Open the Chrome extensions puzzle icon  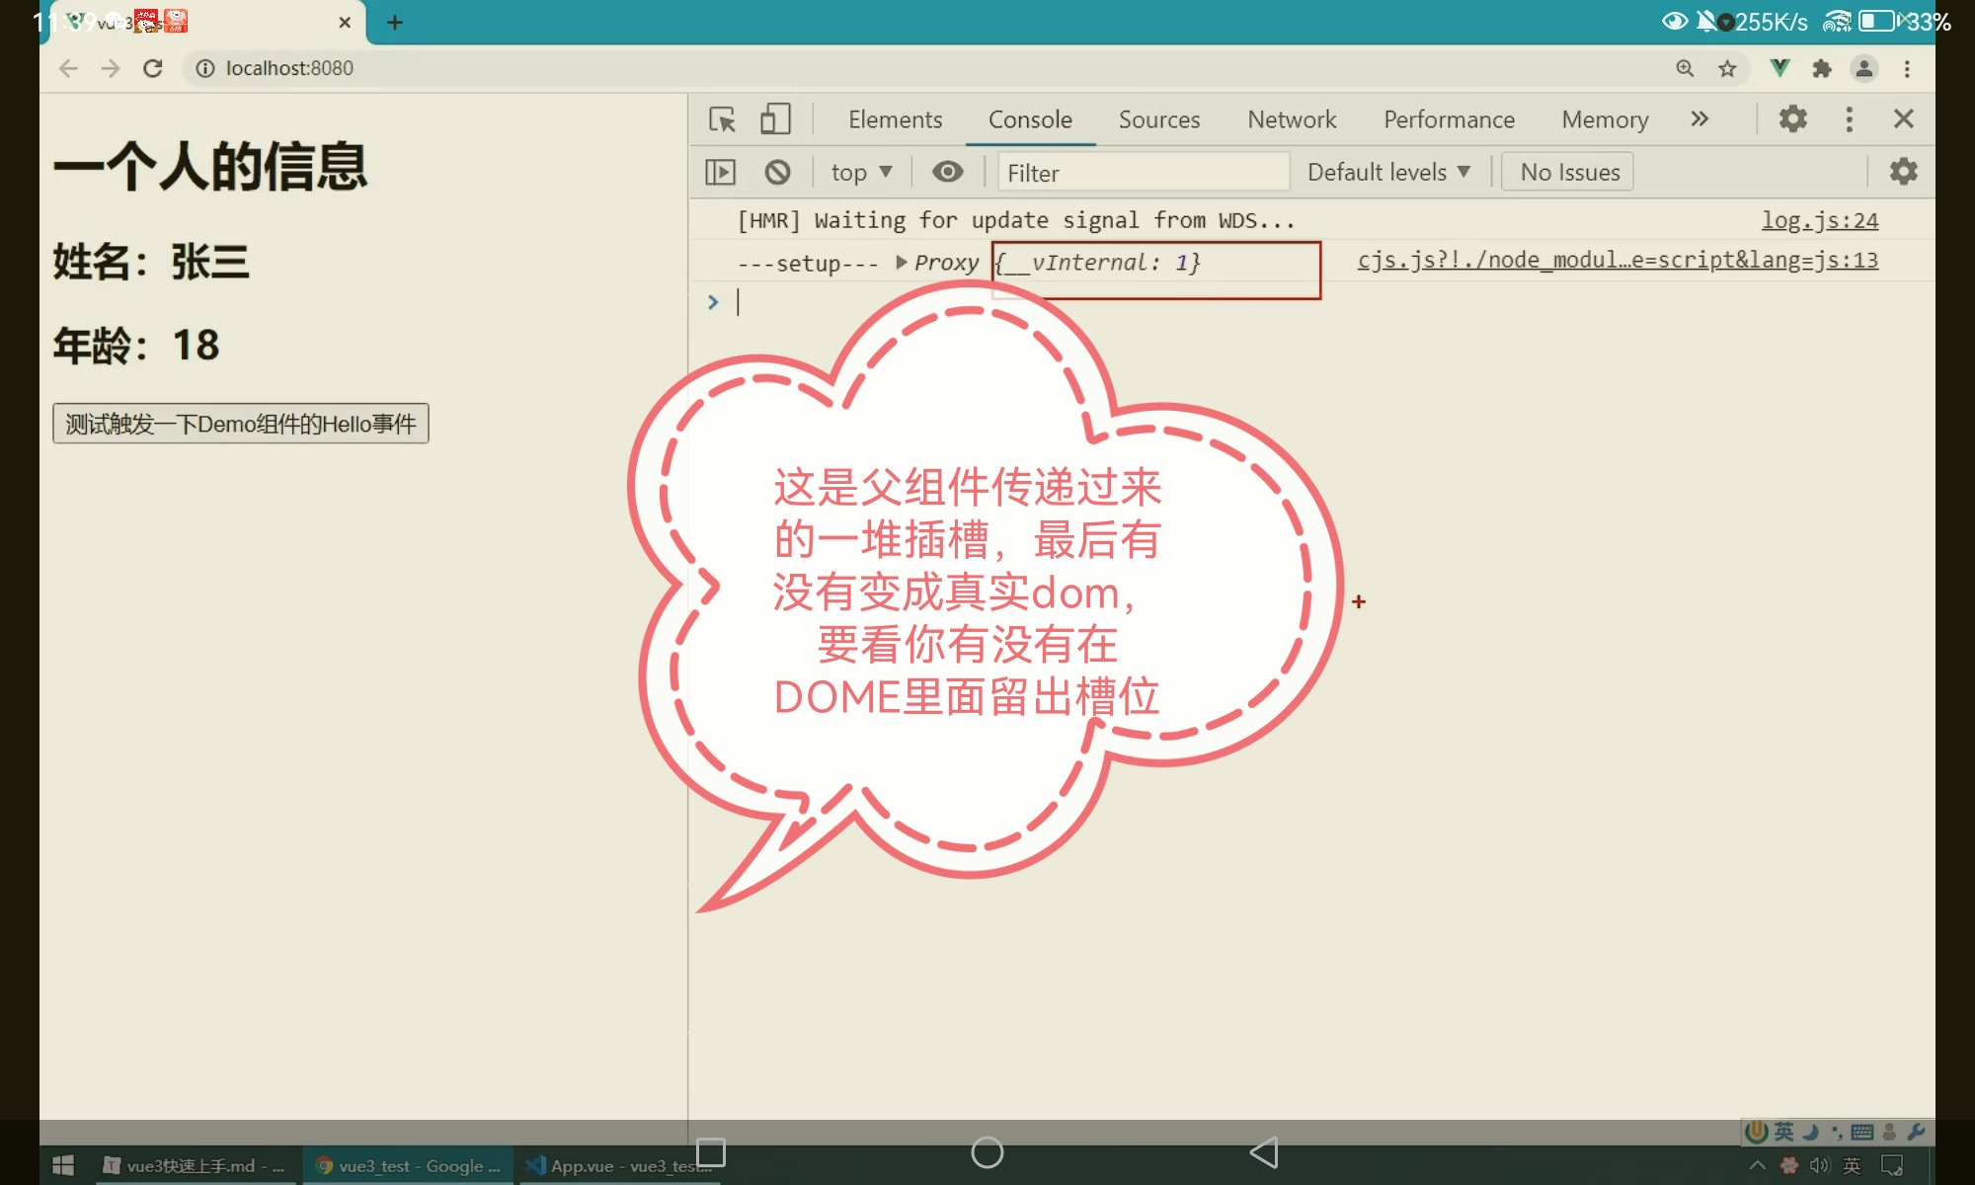(1822, 68)
